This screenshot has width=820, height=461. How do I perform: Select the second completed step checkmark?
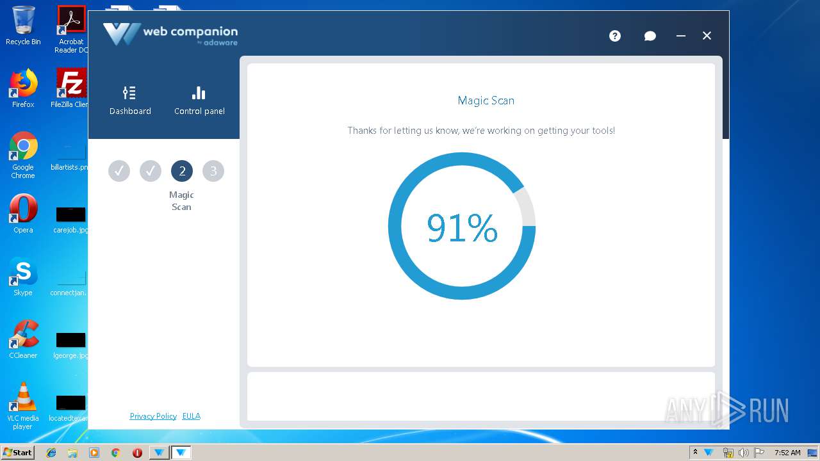[151, 171]
